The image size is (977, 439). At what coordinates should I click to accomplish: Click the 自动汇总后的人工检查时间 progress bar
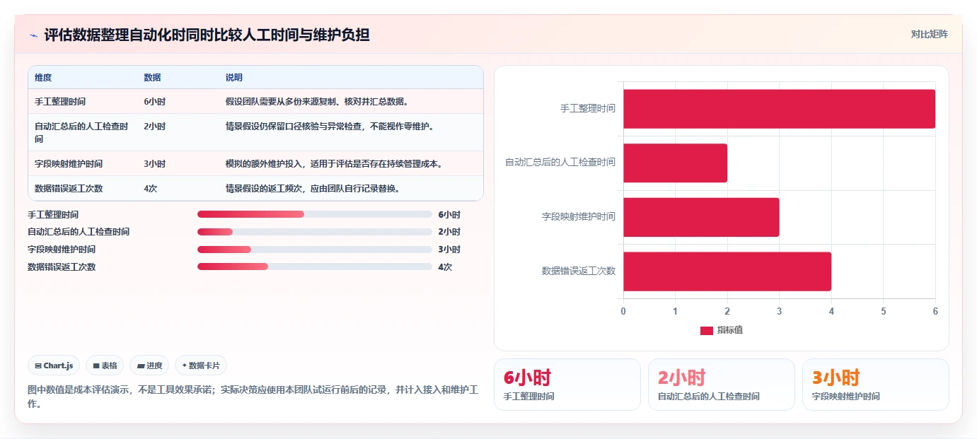pos(314,232)
